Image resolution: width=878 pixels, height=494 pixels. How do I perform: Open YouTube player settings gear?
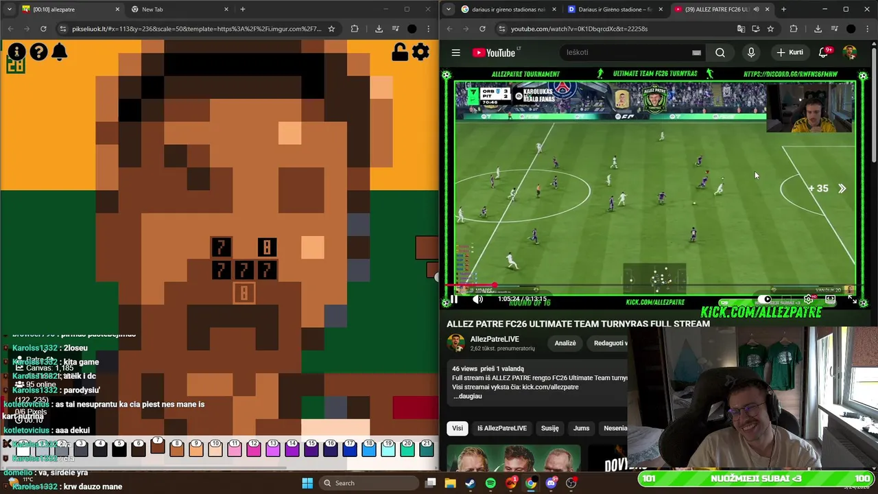[x=808, y=299]
